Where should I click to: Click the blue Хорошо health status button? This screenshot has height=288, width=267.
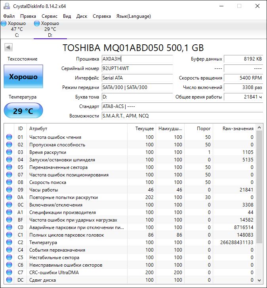tap(23, 77)
